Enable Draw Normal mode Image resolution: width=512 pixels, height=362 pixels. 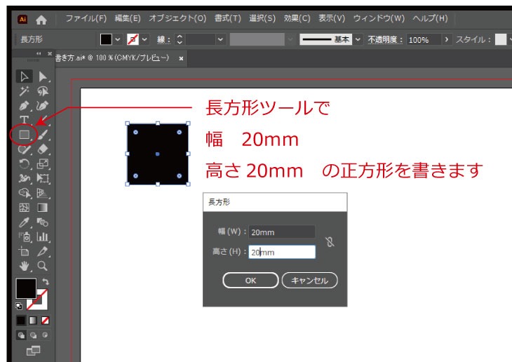[21, 335]
